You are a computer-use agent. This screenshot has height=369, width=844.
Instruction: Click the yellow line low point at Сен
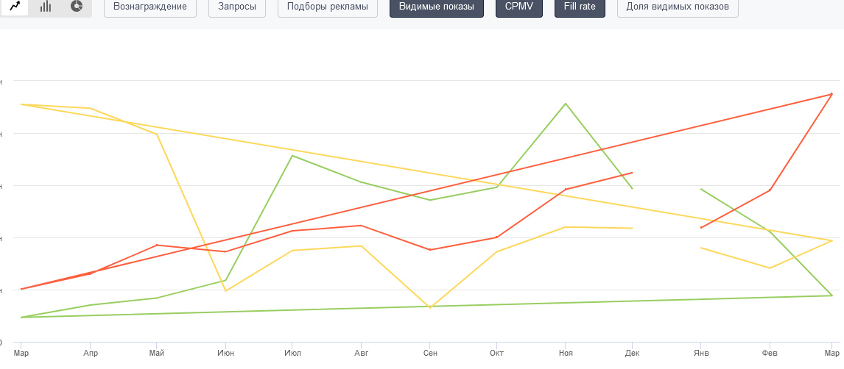point(430,307)
